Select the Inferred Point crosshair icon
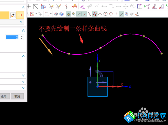This screenshot has width=168, height=125. click(x=20, y=15)
